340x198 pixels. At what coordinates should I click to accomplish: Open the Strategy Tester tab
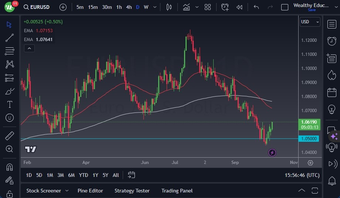pyautogui.click(x=132, y=191)
